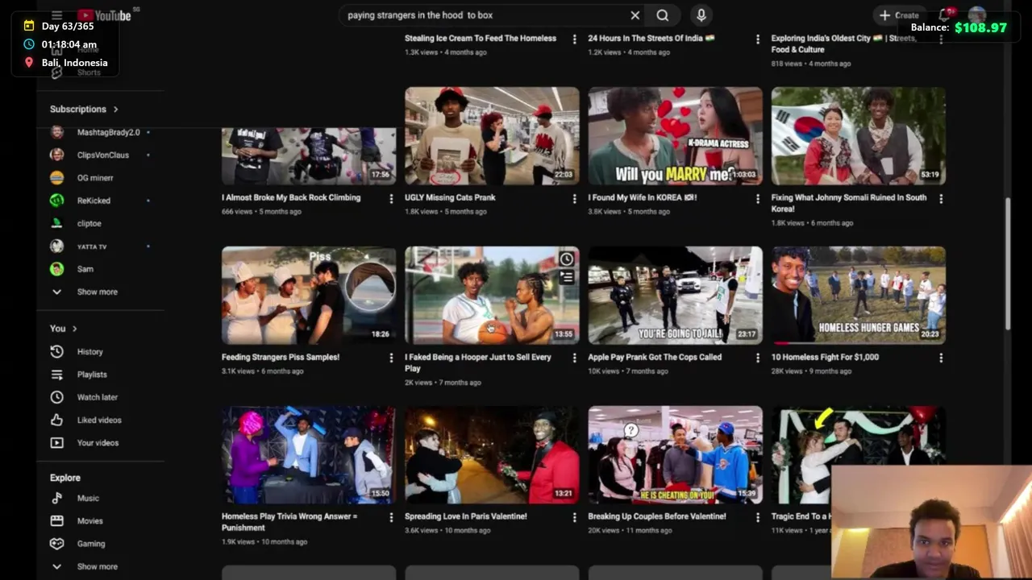This screenshot has height=580, width=1032.
Task: Open options menu for Stealing Ice Cream video
Action: 574,39
